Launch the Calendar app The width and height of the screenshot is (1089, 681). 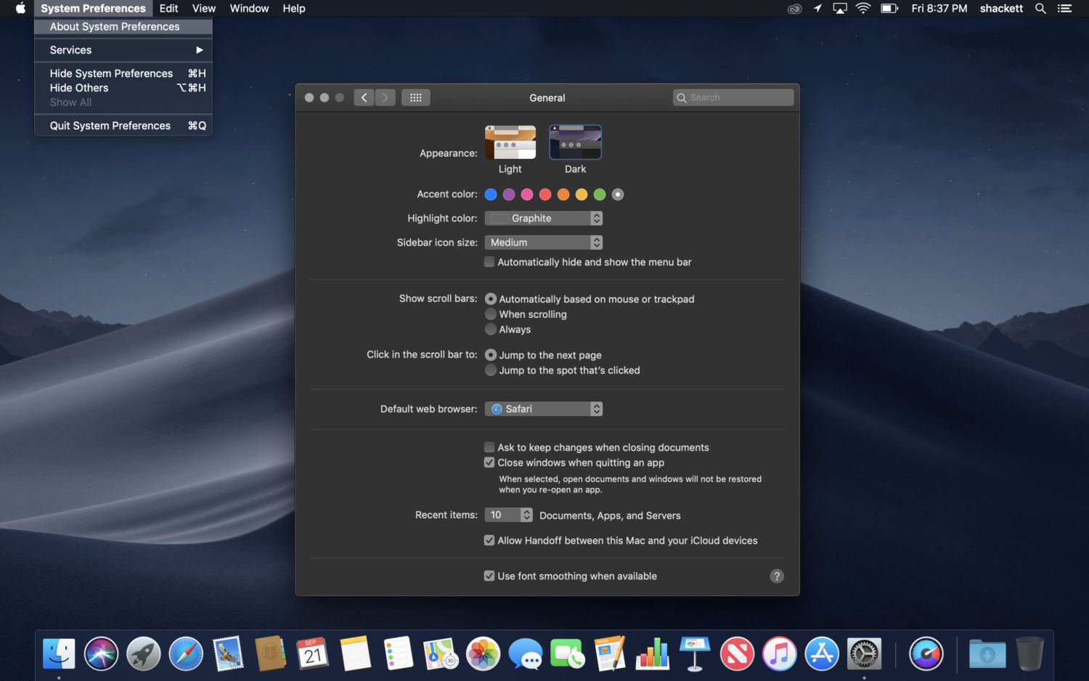[312, 653]
